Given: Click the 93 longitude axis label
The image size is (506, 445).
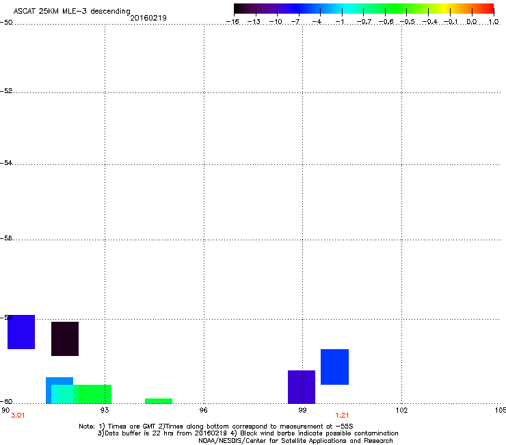Looking at the screenshot, I should [x=105, y=410].
